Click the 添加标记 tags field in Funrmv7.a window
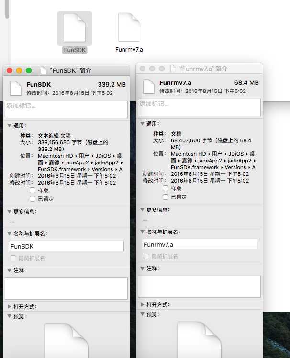Viewport: 290px width, 358px height. pos(199,107)
